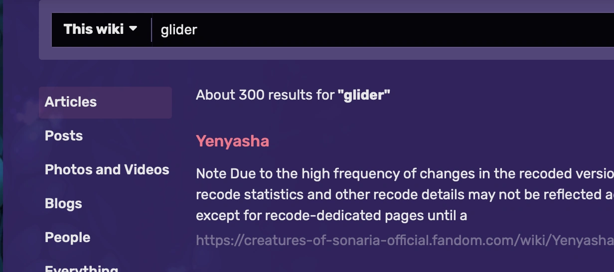This screenshot has width=614, height=272.
Task: Show Photos and Videos results
Action: coord(107,170)
